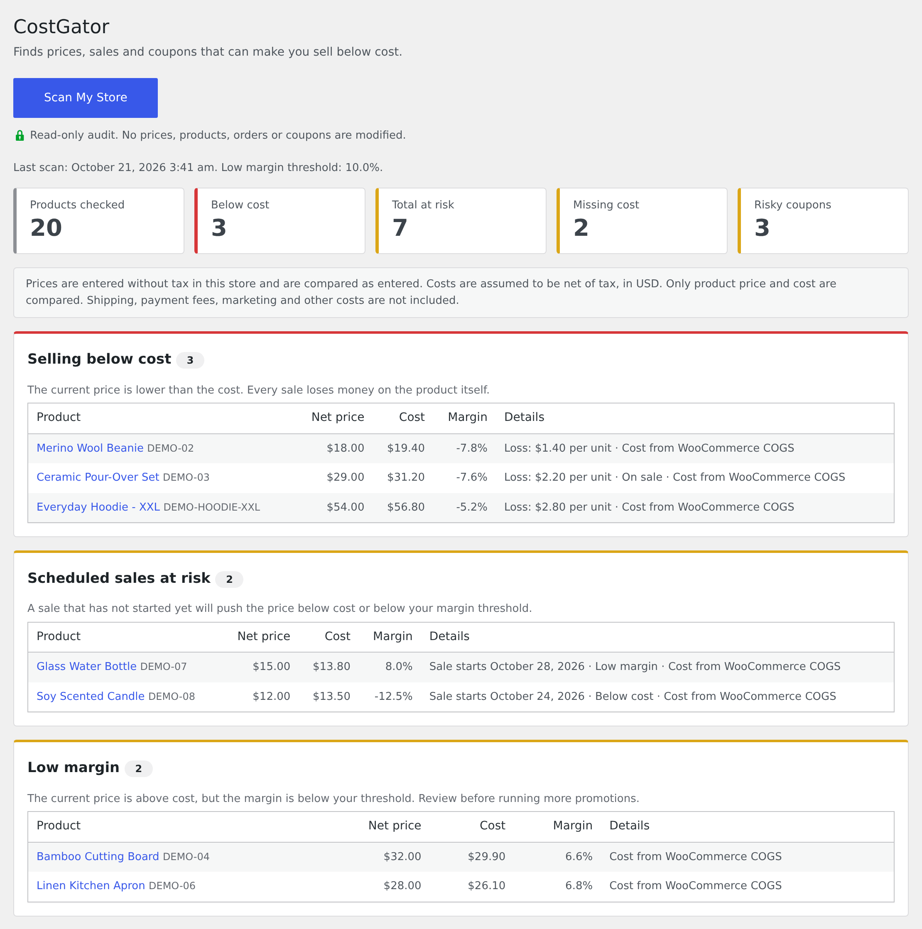The width and height of the screenshot is (922, 929).
Task: Click 'Sale starts October 28, 2026' details
Action: (507, 667)
